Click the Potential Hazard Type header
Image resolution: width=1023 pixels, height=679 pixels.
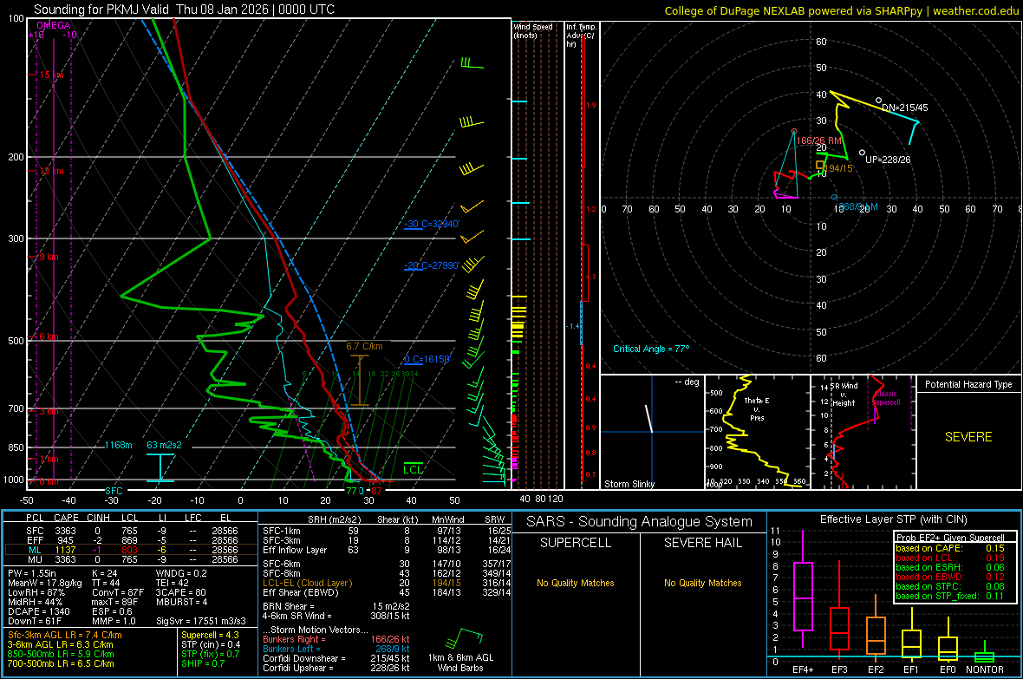pyautogui.click(x=968, y=384)
